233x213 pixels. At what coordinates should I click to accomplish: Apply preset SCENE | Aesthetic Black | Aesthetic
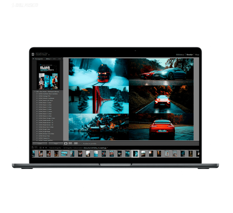point(48,94)
